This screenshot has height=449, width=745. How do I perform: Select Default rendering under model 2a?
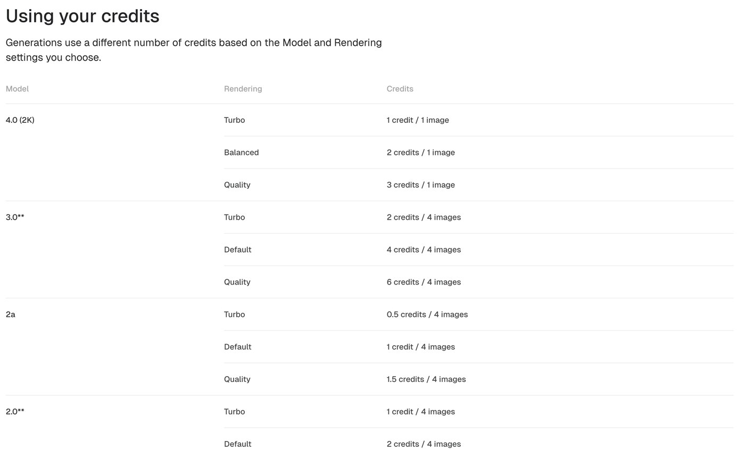tap(237, 347)
